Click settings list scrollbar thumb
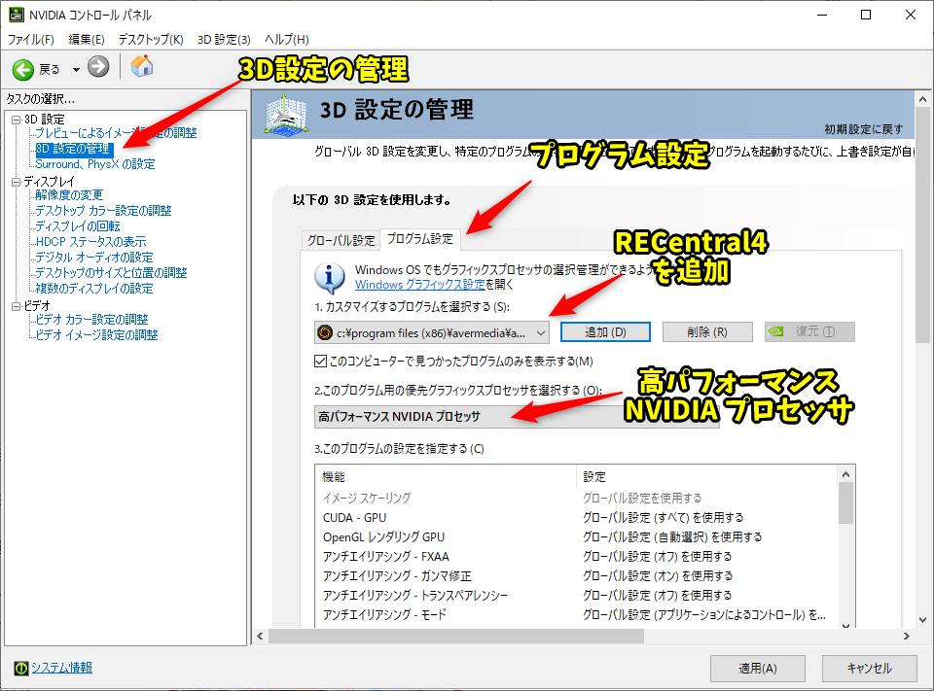The height and width of the screenshot is (691, 934). 845,503
